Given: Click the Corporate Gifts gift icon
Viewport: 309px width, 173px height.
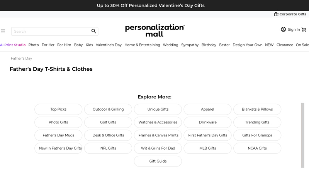Looking at the screenshot, I should [276, 14].
